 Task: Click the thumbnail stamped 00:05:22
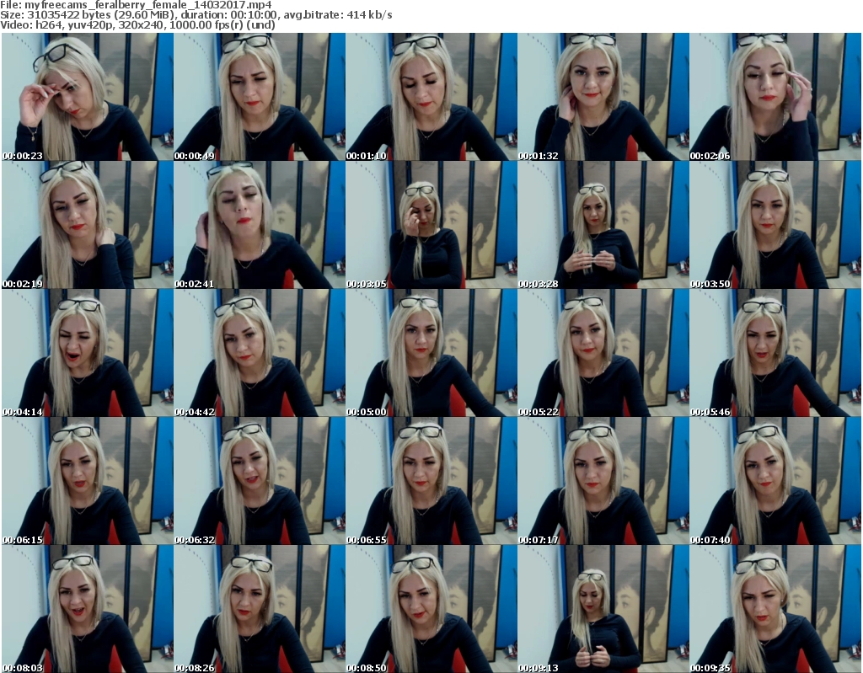(603, 353)
